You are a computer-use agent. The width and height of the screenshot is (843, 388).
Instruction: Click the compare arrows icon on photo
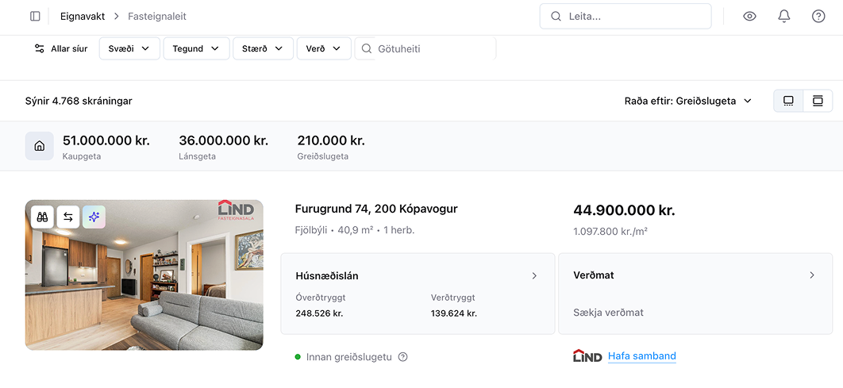click(x=68, y=217)
